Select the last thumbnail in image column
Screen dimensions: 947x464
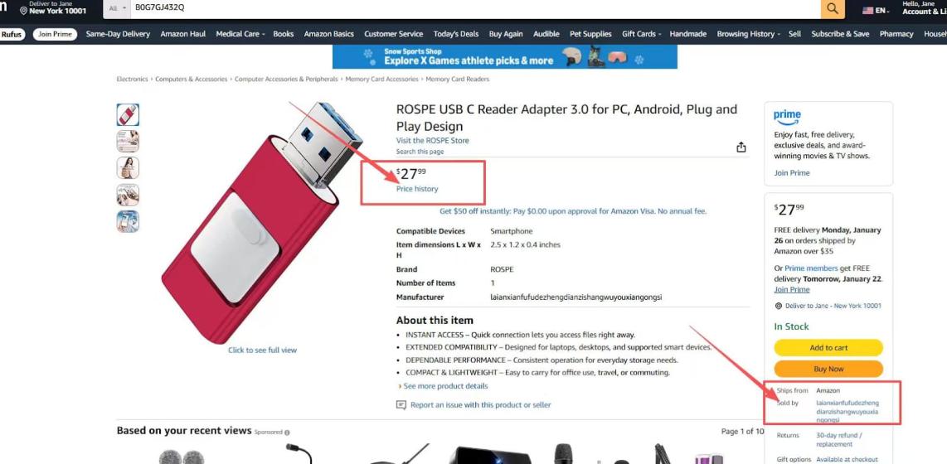128,221
